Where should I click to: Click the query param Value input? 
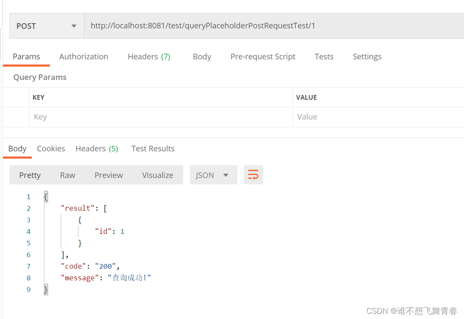[x=378, y=117]
